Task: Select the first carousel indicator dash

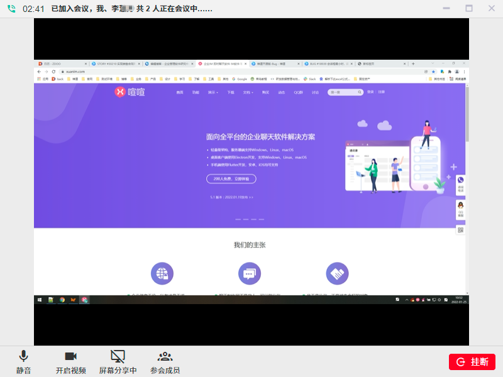Action: (x=238, y=219)
